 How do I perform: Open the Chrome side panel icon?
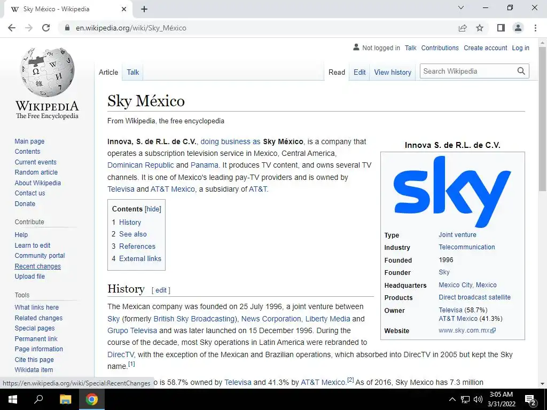(x=501, y=28)
